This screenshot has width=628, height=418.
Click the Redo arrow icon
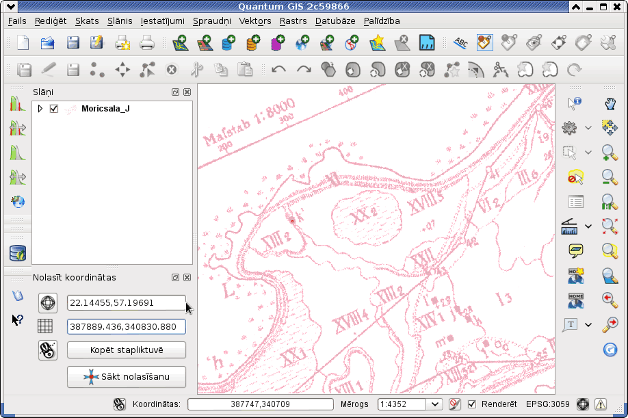click(304, 70)
